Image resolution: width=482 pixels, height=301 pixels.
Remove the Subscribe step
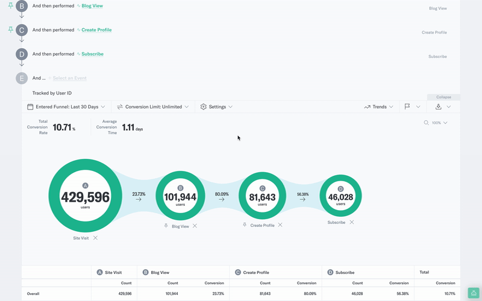[x=352, y=222]
